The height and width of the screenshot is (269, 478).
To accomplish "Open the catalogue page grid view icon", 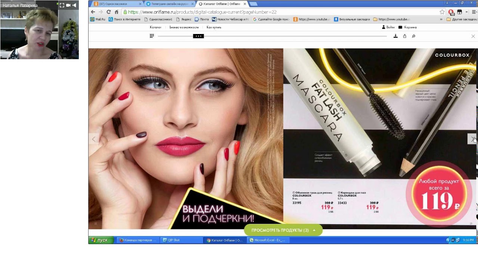I will pyautogui.click(x=152, y=36).
